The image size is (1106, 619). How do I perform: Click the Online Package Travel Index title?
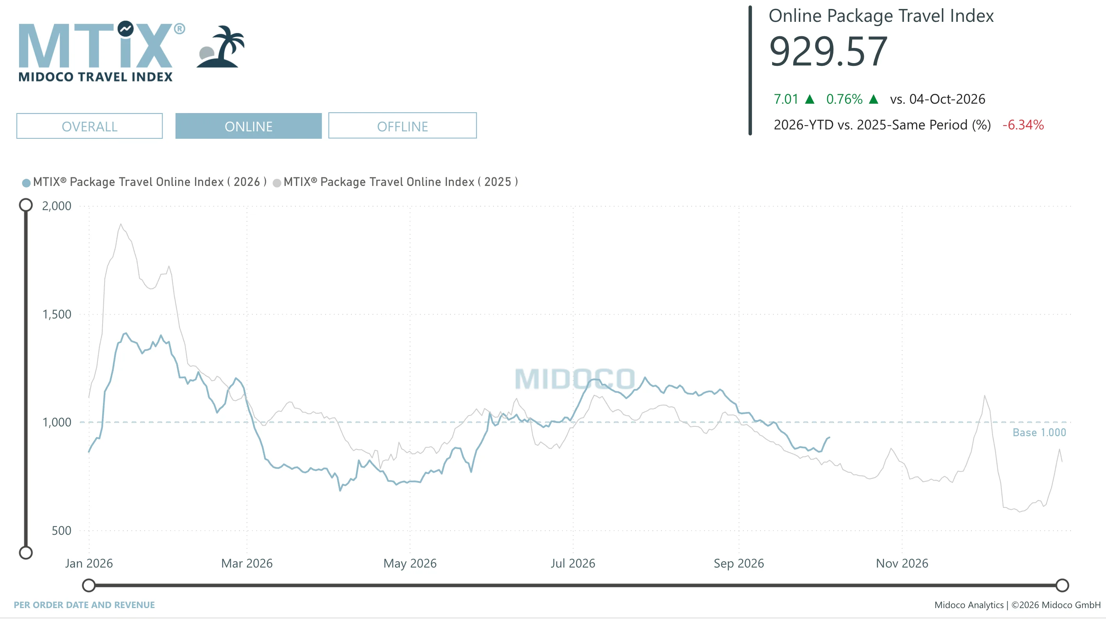[881, 16]
